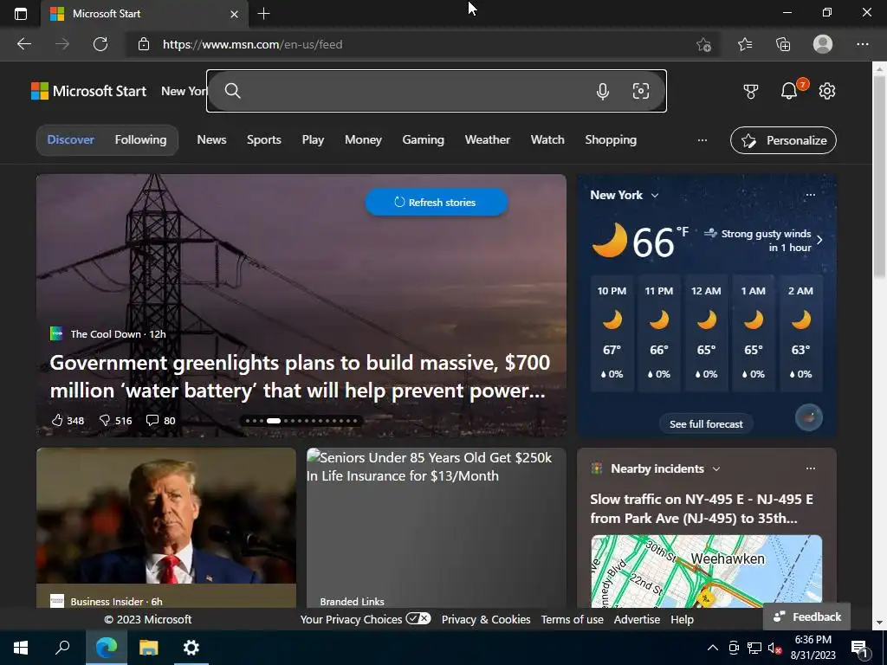887x665 pixels.
Task: Select the 10 PM hourly forecast
Action: coord(612,332)
